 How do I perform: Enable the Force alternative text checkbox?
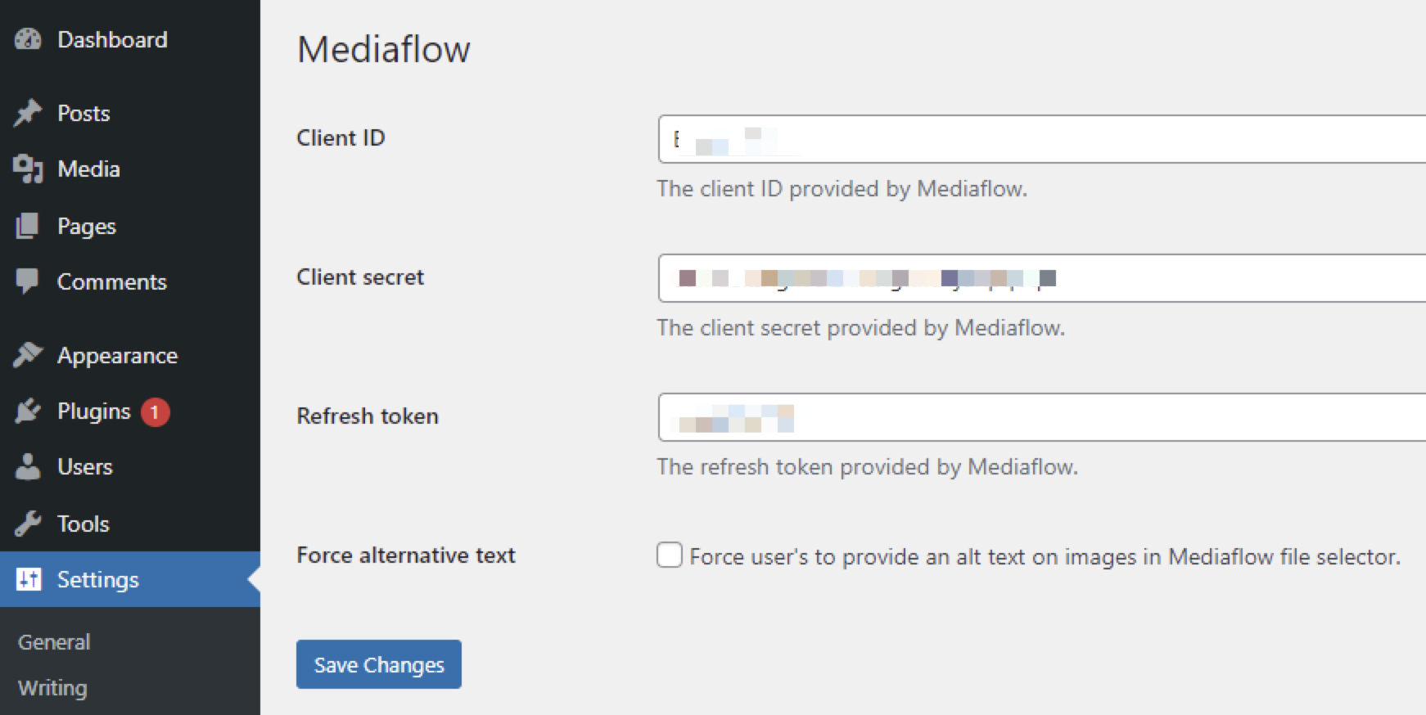point(670,555)
